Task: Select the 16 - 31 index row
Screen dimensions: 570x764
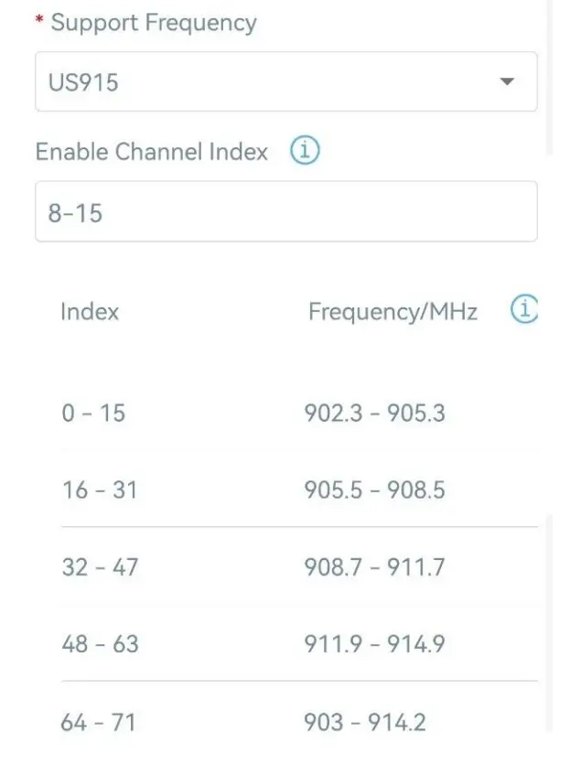Action: pos(99,490)
